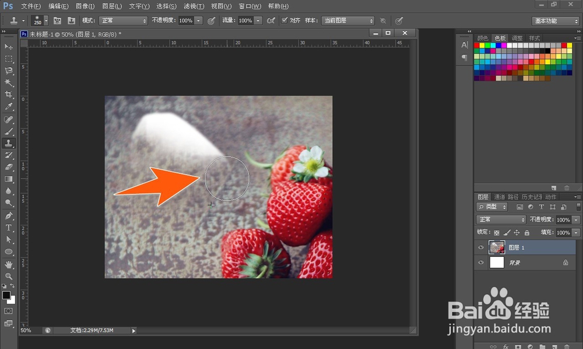Viewport: 583px width, 349px height.
Task: Open the 基本功能 workspace dropdown
Action: (x=556, y=21)
